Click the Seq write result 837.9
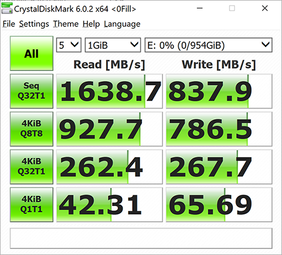 click(219, 91)
